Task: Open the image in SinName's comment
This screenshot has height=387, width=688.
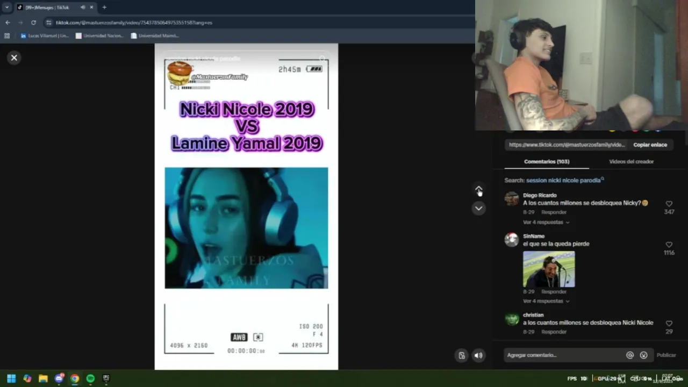Action: (549, 269)
